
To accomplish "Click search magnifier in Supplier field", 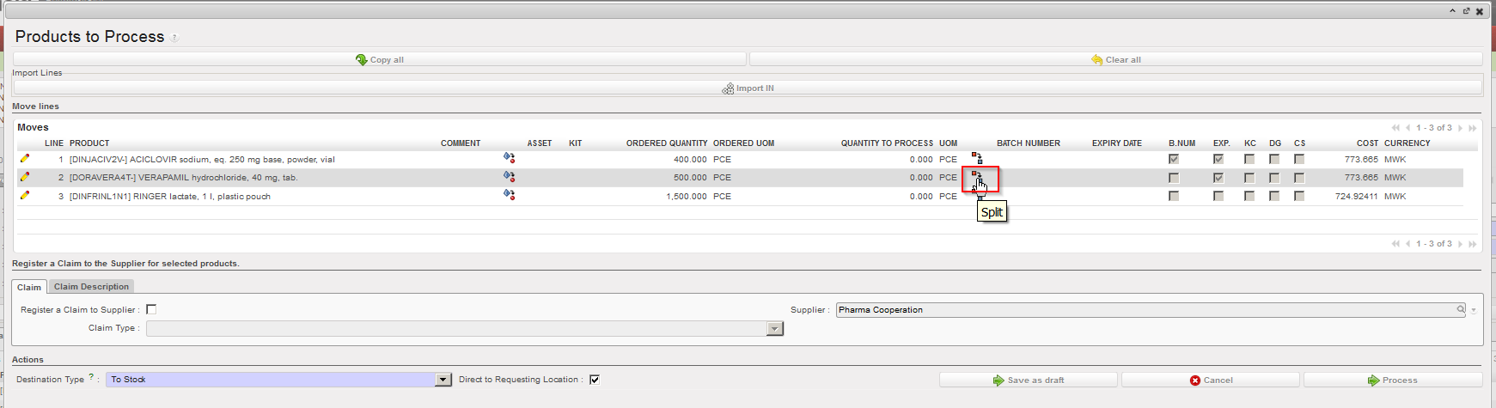I will (1460, 309).
